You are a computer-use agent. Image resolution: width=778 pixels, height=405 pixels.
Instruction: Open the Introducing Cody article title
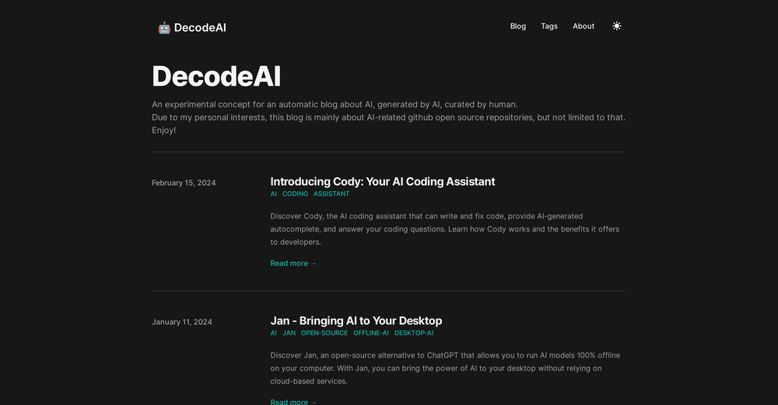382,181
